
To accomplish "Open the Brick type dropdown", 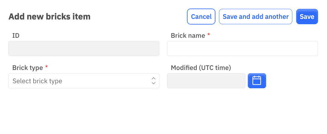I will 84,81.
